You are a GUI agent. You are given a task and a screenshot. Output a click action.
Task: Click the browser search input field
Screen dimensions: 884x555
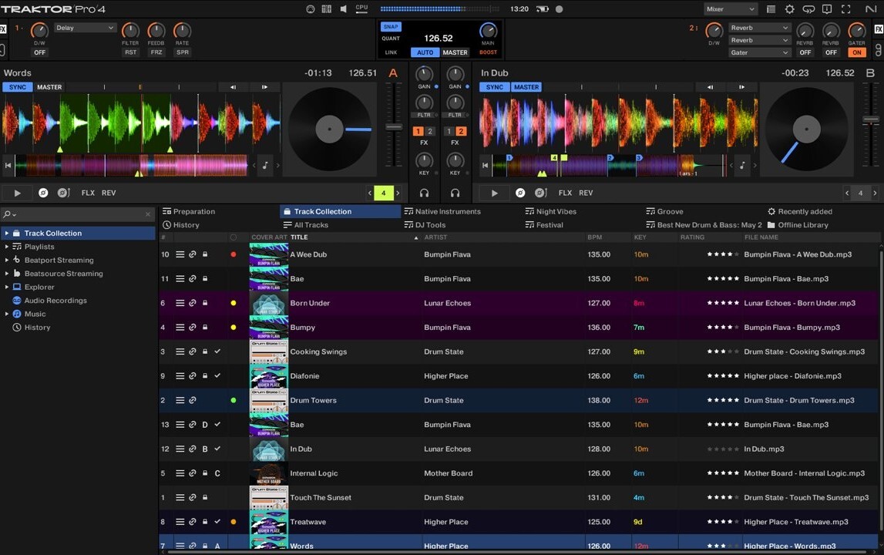click(79, 214)
